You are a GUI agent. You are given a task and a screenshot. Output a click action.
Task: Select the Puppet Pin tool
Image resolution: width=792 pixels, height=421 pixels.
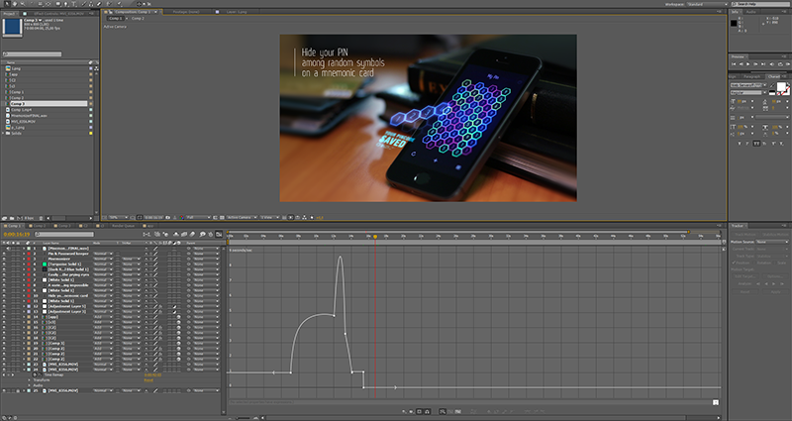click(119, 4)
